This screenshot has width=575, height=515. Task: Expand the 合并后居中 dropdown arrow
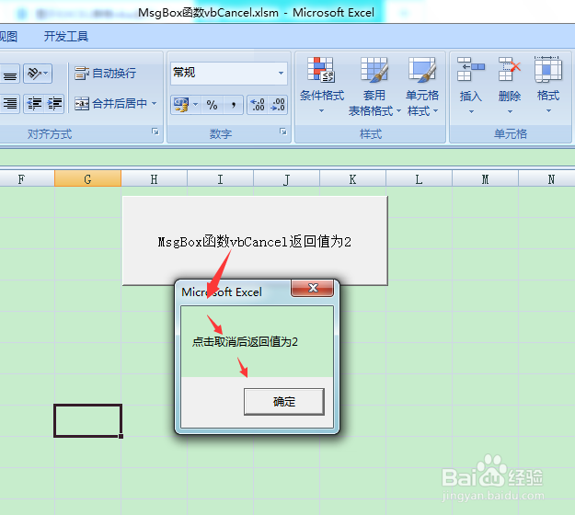155,104
